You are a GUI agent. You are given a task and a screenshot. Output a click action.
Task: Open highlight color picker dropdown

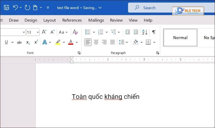pos(64,42)
